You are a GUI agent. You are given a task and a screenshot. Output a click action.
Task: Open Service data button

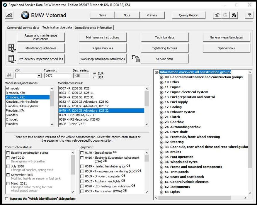tap(165, 59)
